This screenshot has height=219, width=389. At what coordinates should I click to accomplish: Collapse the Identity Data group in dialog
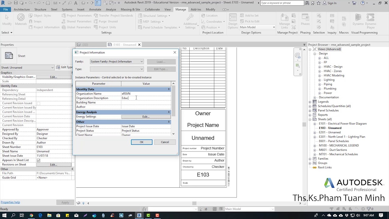169,89
